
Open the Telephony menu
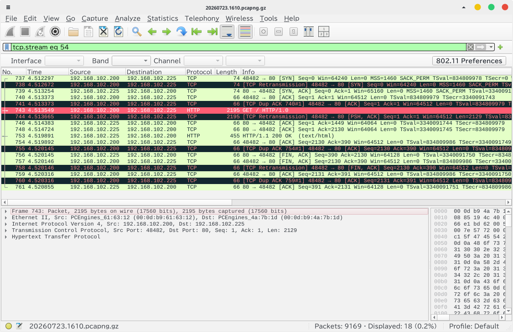pos(202,18)
